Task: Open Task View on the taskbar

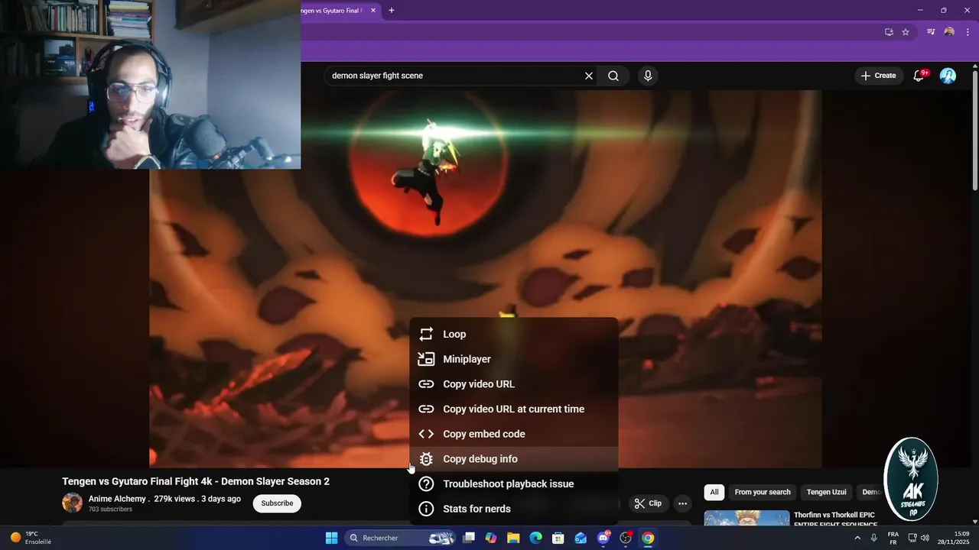Action: click(469, 538)
